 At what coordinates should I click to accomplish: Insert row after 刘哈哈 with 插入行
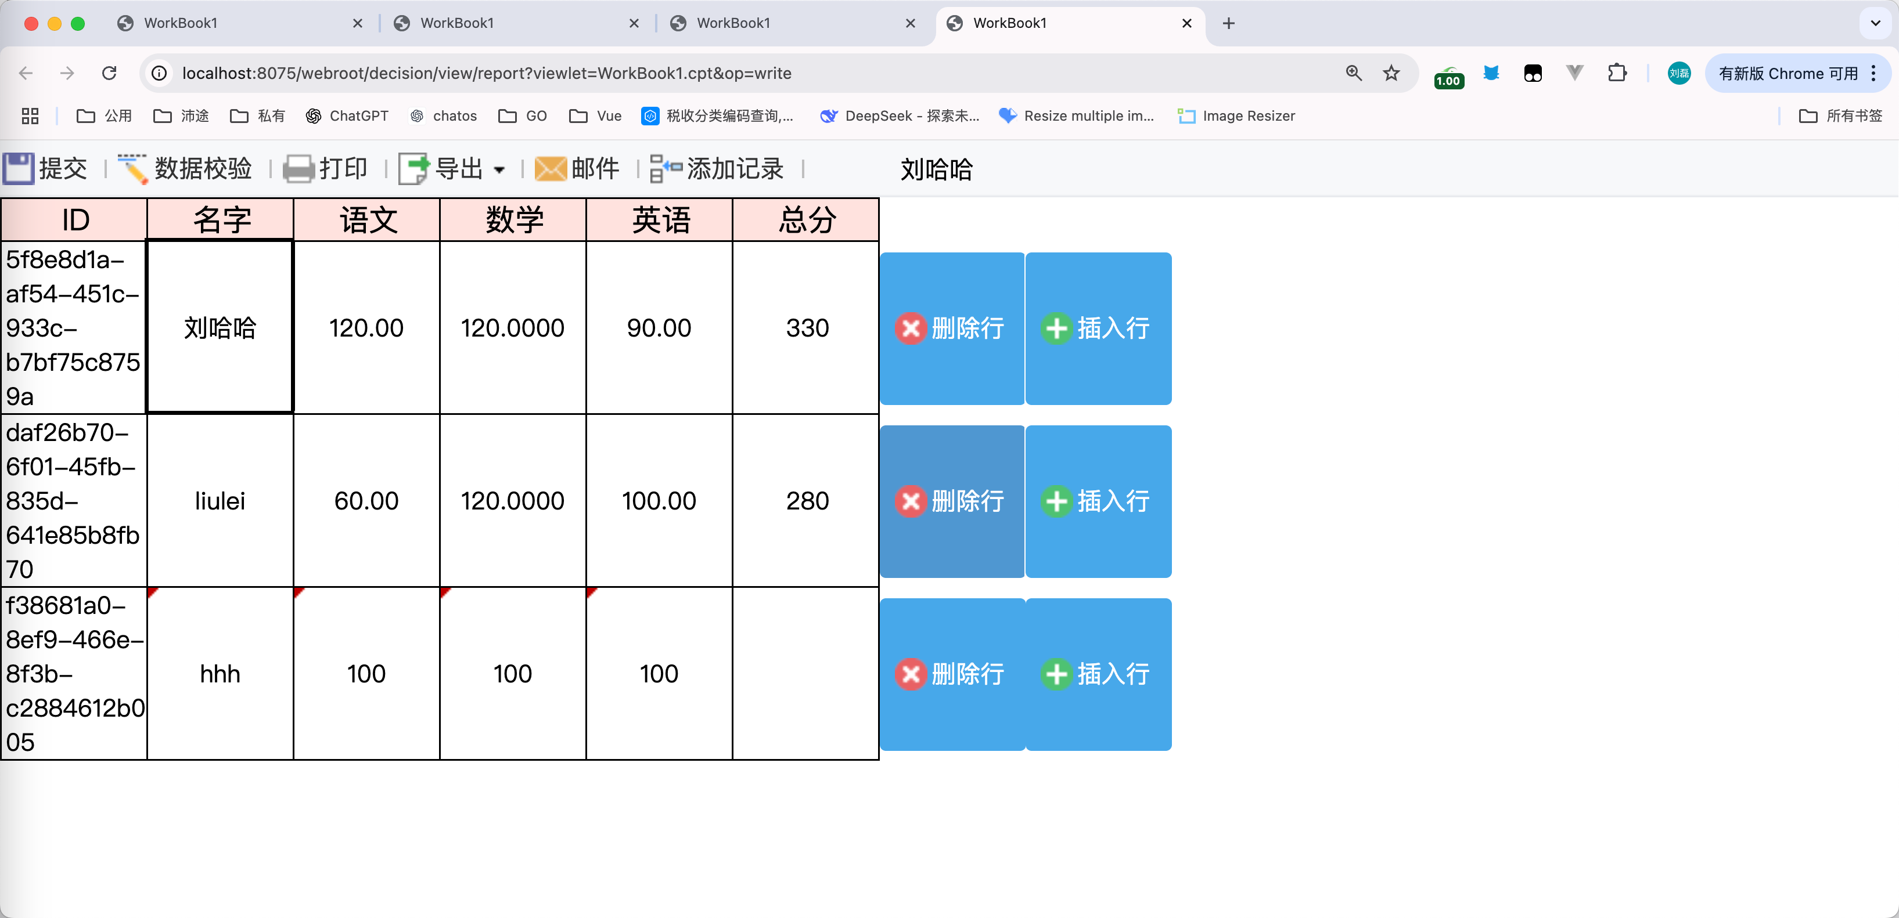click(x=1098, y=328)
